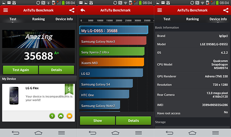Tap green game controller icon in device card
231x137 pixels.
coord(61,116)
